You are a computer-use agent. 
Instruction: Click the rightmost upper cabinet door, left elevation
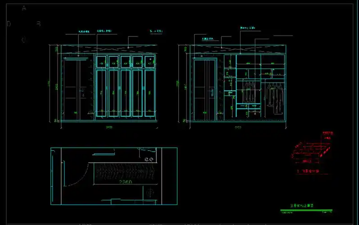[150, 61]
